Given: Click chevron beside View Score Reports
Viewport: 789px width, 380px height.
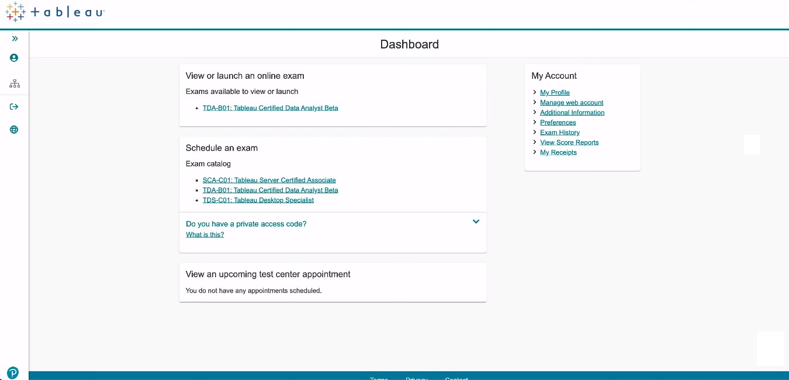Looking at the screenshot, I should [535, 142].
